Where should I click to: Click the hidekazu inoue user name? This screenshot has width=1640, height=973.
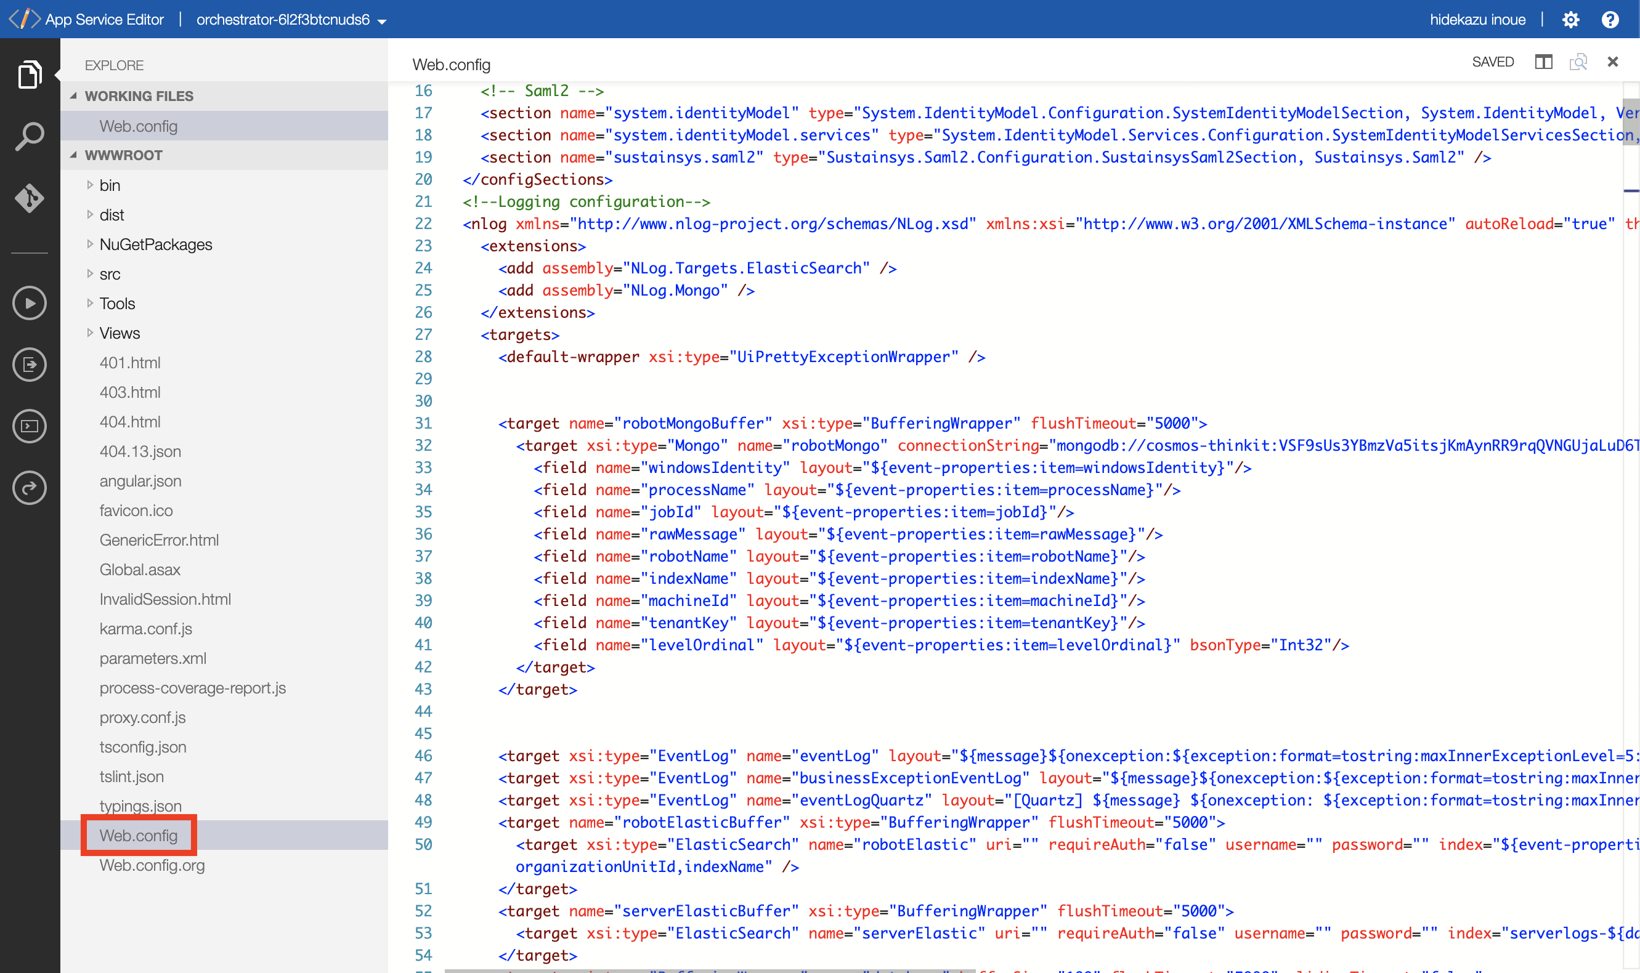click(x=1477, y=20)
